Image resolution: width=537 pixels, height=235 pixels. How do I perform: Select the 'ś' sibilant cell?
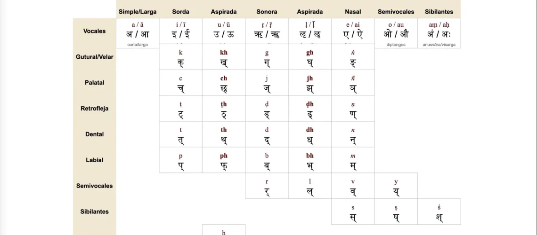[x=439, y=212]
